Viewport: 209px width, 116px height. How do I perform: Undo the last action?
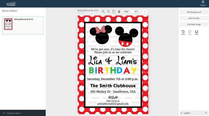coord(183,33)
